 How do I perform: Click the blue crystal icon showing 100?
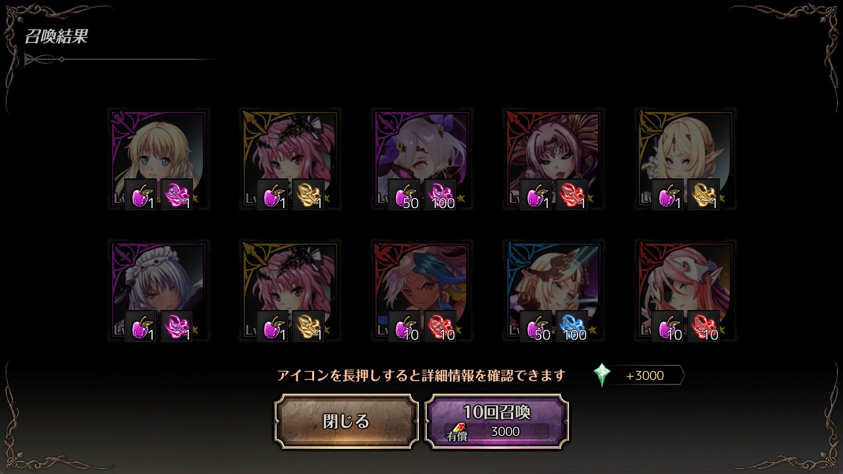click(572, 326)
